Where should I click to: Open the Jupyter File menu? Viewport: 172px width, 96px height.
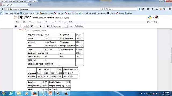(x=17, y=22)
